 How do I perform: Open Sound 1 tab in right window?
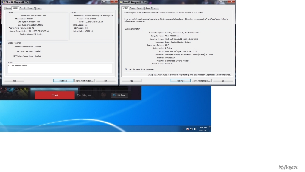[x=140, y=8]
